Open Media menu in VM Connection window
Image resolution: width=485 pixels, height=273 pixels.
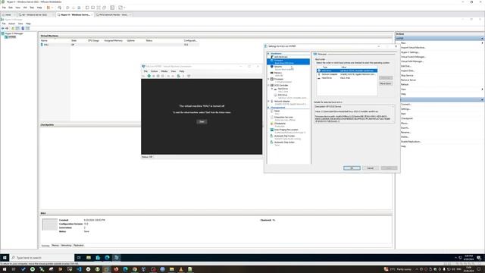click(x=164, y=71)
